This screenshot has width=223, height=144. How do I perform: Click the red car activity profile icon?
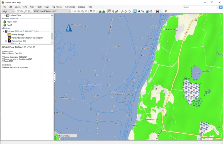(157, 11)
